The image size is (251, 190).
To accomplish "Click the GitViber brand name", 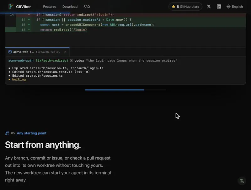I will click(23, 7).
